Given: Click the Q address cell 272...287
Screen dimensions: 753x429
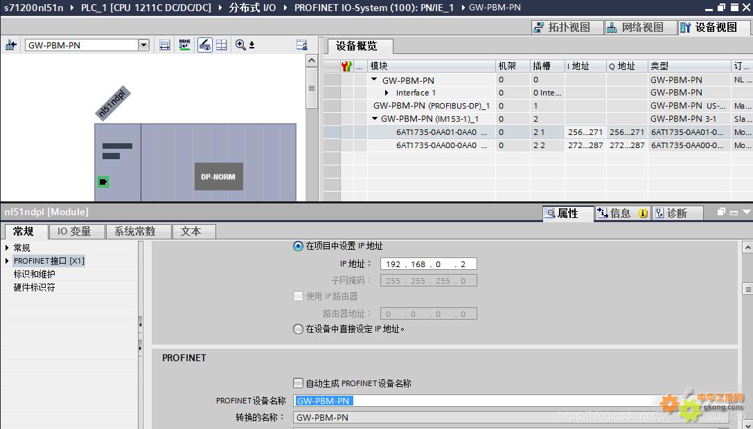Looking at the screenshot, I should tap(627, 145).
